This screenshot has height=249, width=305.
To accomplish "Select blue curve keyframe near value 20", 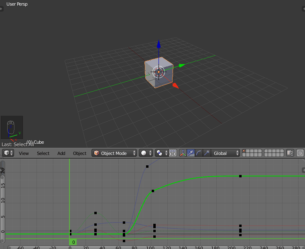I will point(147,167).
